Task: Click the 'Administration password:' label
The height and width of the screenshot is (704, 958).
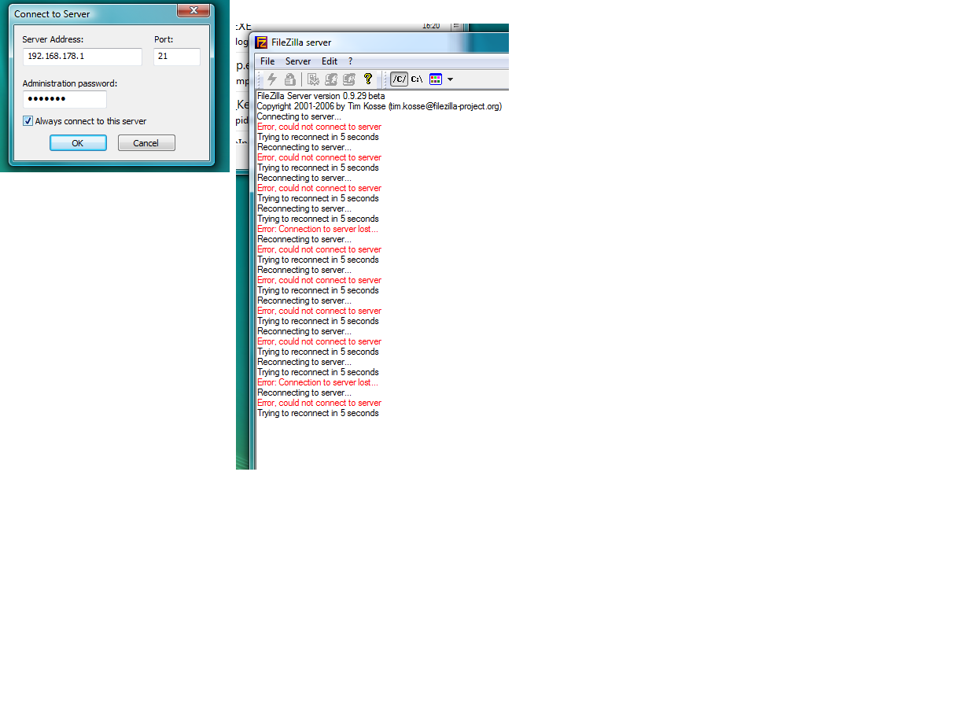Action: point(70,83)
